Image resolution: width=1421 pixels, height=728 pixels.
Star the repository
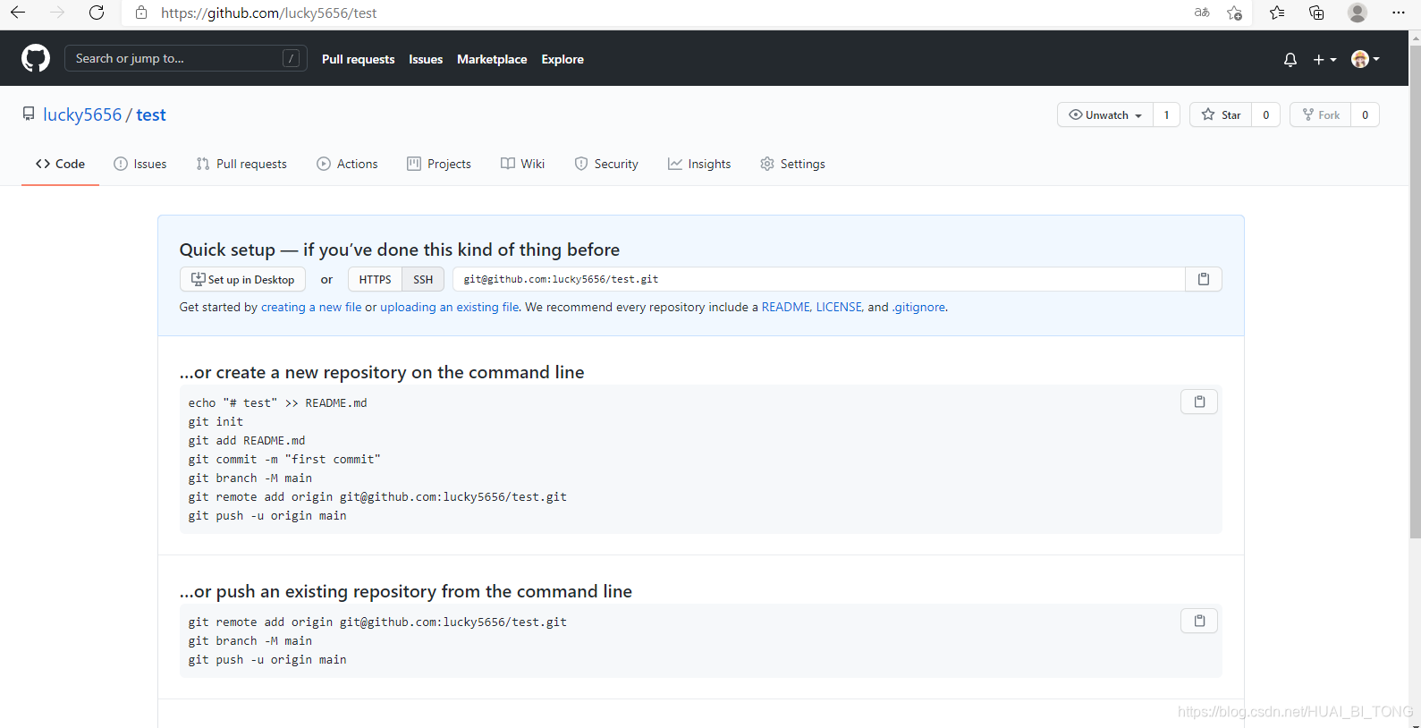(x=1221, y=114)
